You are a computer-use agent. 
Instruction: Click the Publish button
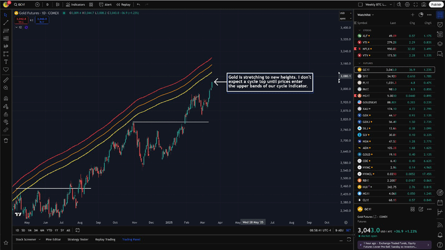(x=436, y=4)
